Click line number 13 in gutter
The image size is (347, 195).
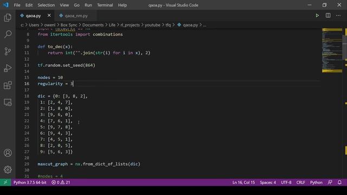(27, 65)
